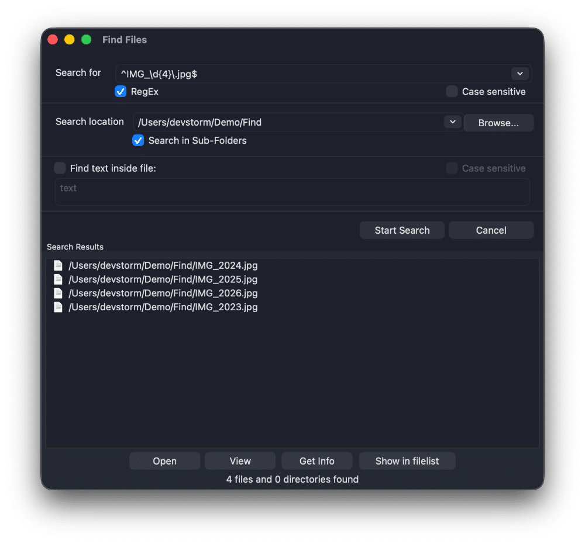585x544 pixels.
Task: Click the file icon beside IMG_2023.jpg
Action: [58, 307]
